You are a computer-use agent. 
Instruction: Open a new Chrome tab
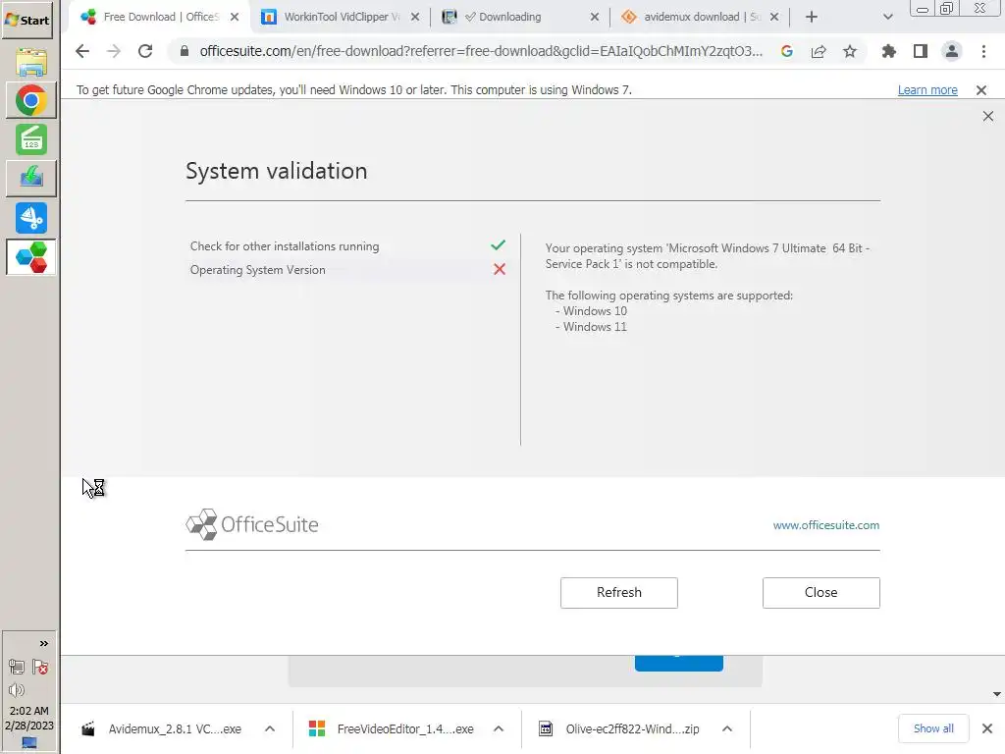click(x=812, y=17)
